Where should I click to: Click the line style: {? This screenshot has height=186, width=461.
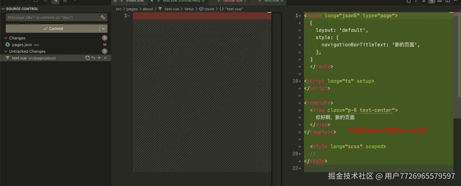coord(327,38)
